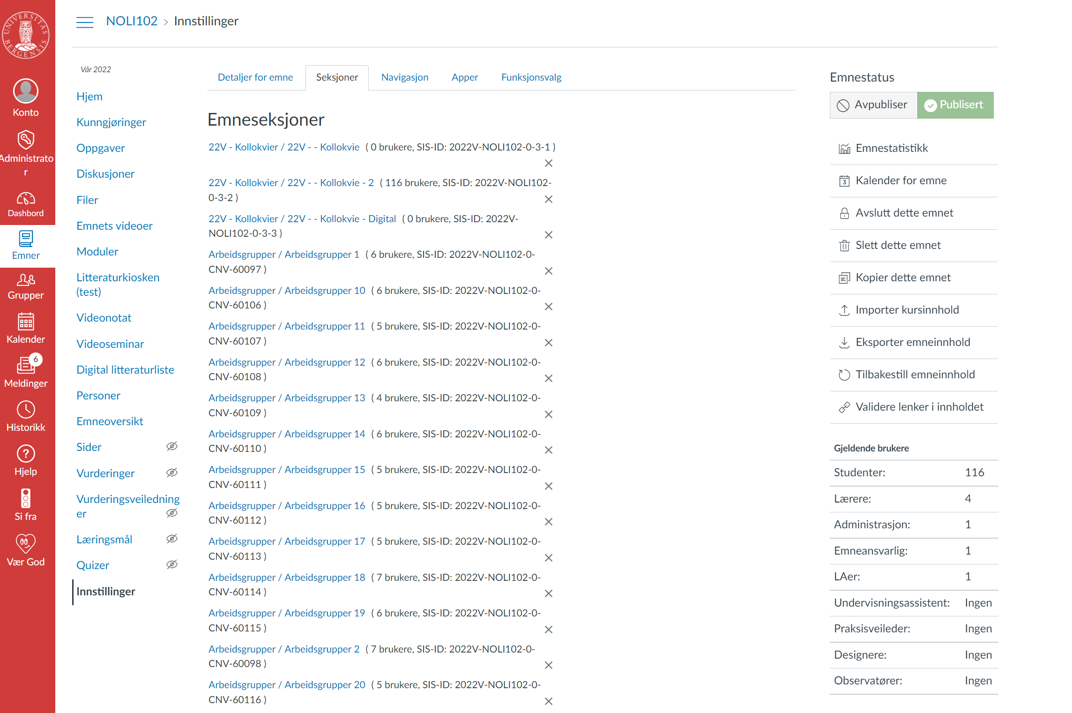Click Slett dette emnet trash option
This screenshot has width=1072, height=713.
[913, 246]
